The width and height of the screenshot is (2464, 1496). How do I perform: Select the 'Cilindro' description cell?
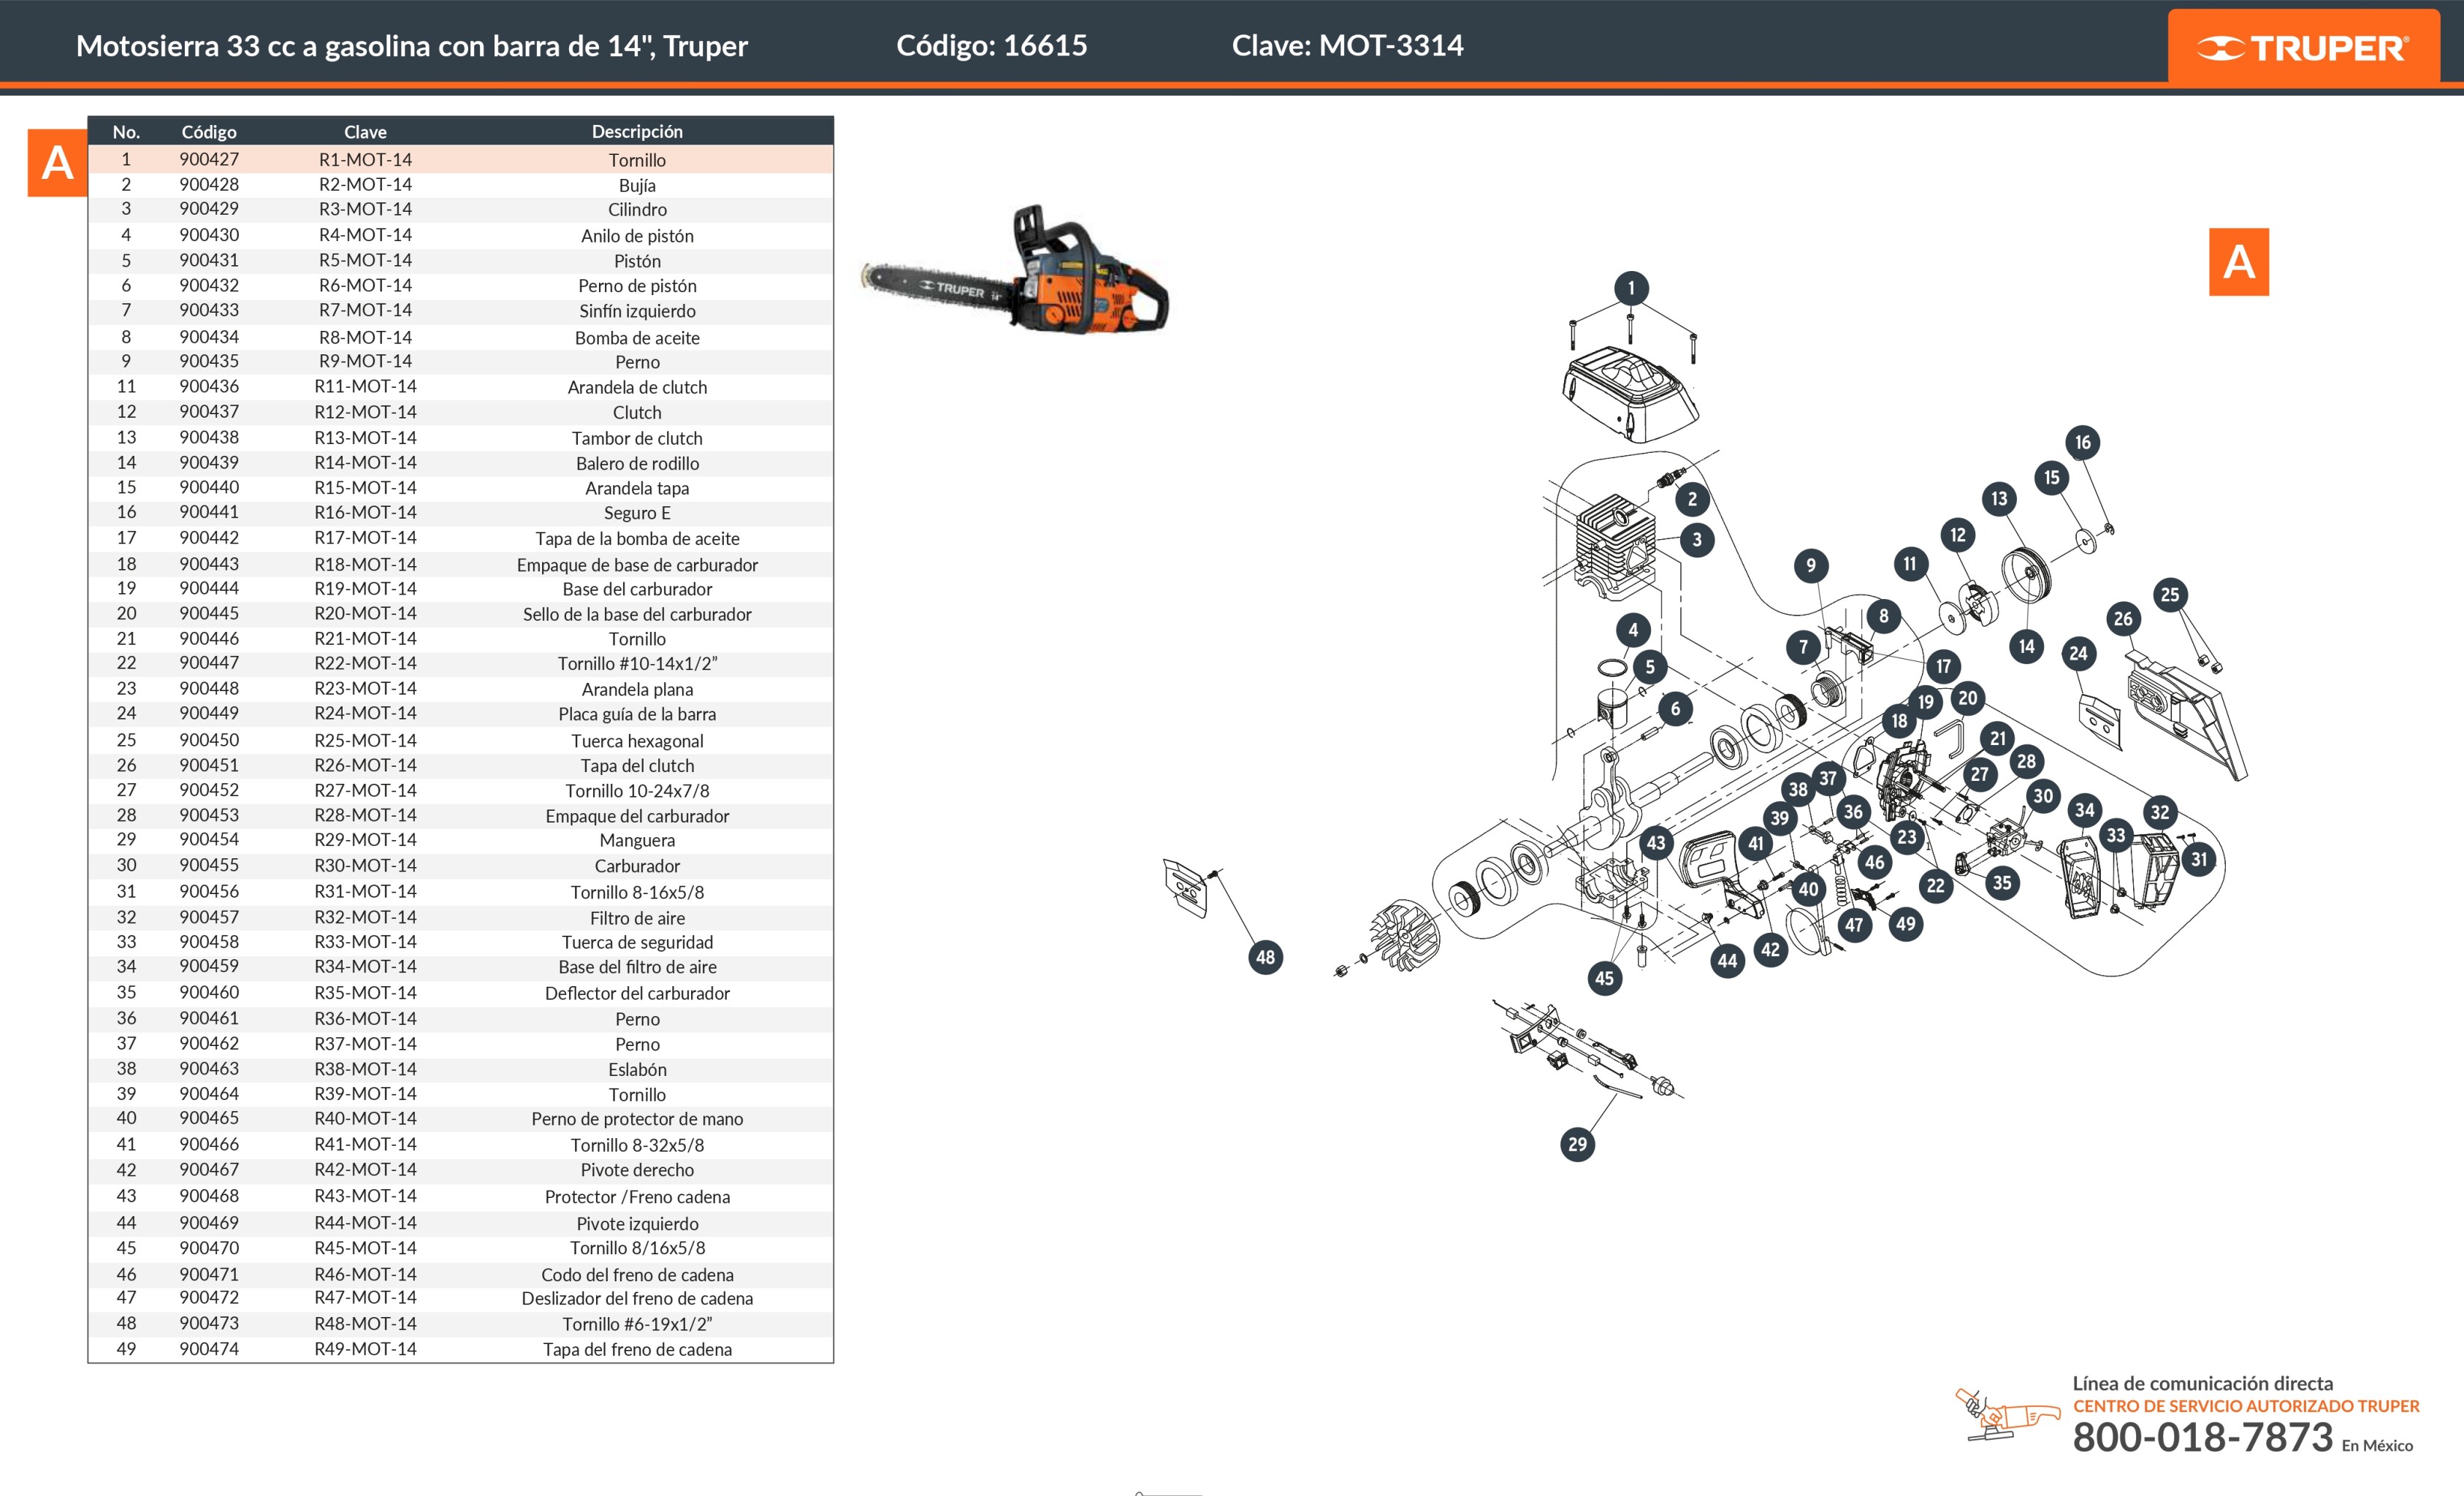pos(637,209)
